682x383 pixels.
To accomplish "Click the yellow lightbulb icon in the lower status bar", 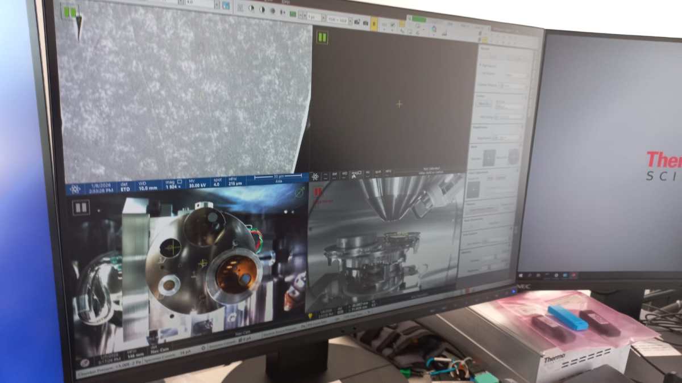I will (x=310, y=315).
